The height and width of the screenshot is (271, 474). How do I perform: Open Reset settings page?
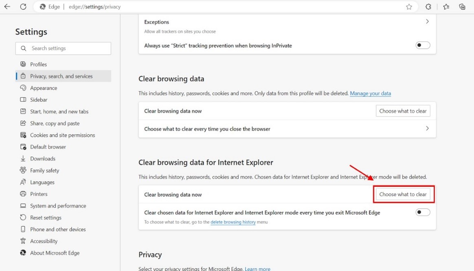pyautogui.click(x=46, y=218)
